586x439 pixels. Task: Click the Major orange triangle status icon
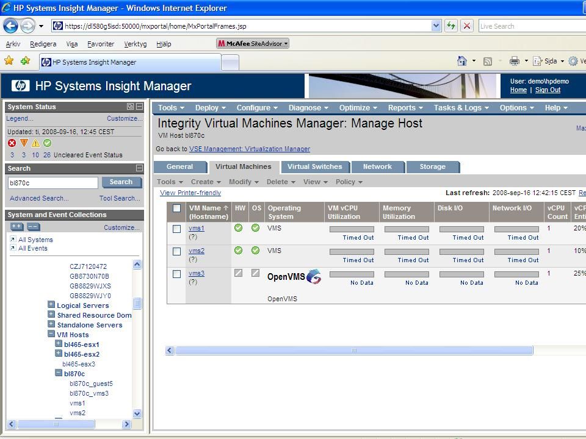click(x=24, y=143)
